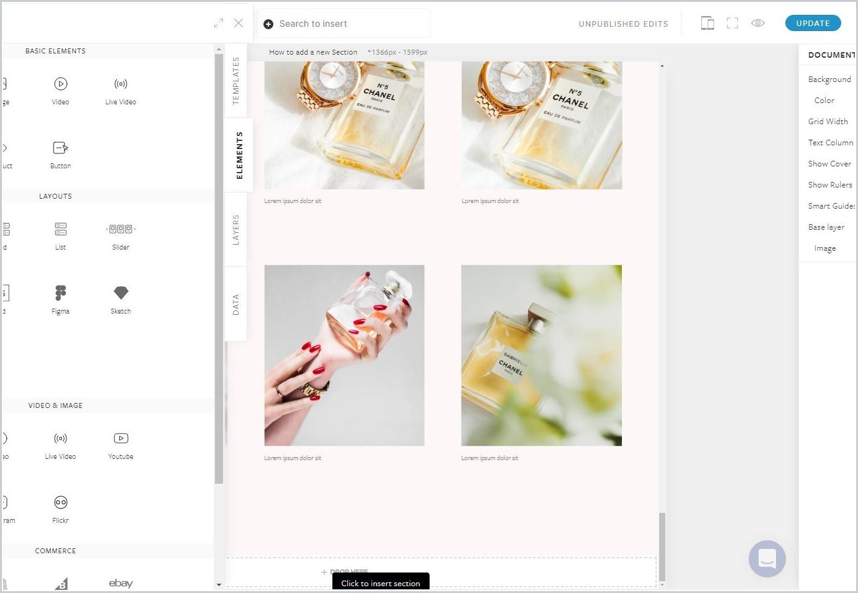Click caption under Gabrielle Chanel image

[490, 458]
